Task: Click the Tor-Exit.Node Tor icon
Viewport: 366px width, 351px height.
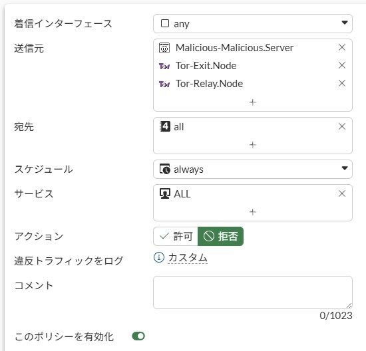Action: [x=164, y=66]
